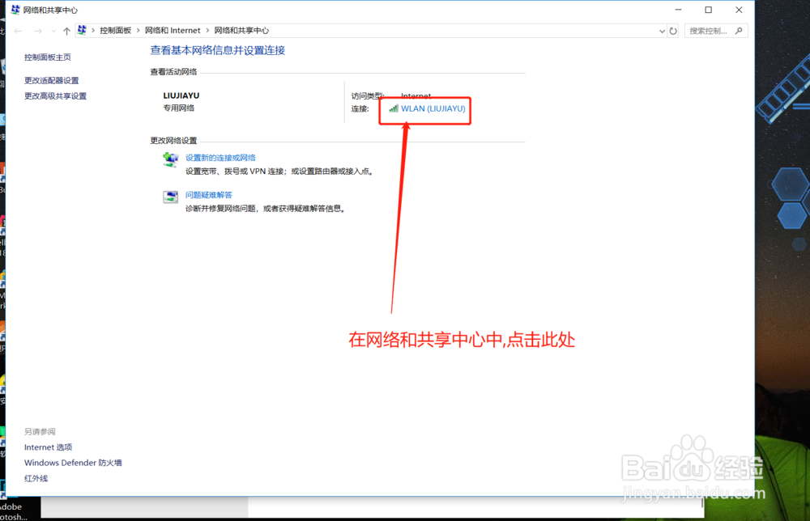Open Windows Defender 防火墙 at the bottom
The width and height of the screenshot is (810, 521).
point(72,462)
